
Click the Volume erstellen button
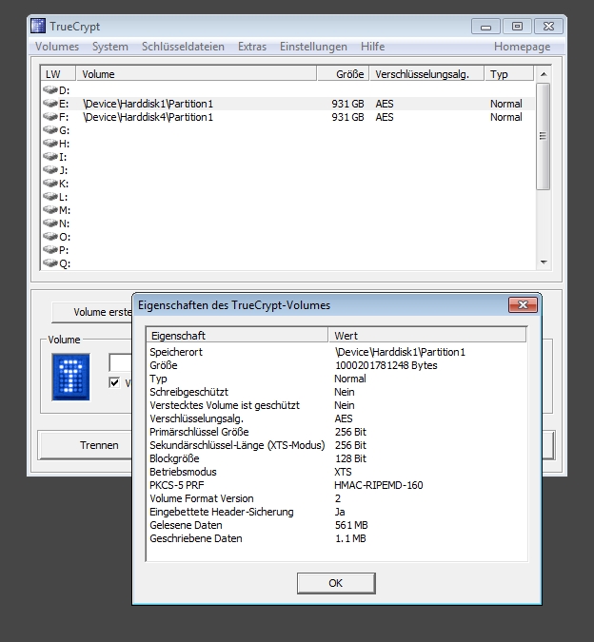tap(92, 312)
